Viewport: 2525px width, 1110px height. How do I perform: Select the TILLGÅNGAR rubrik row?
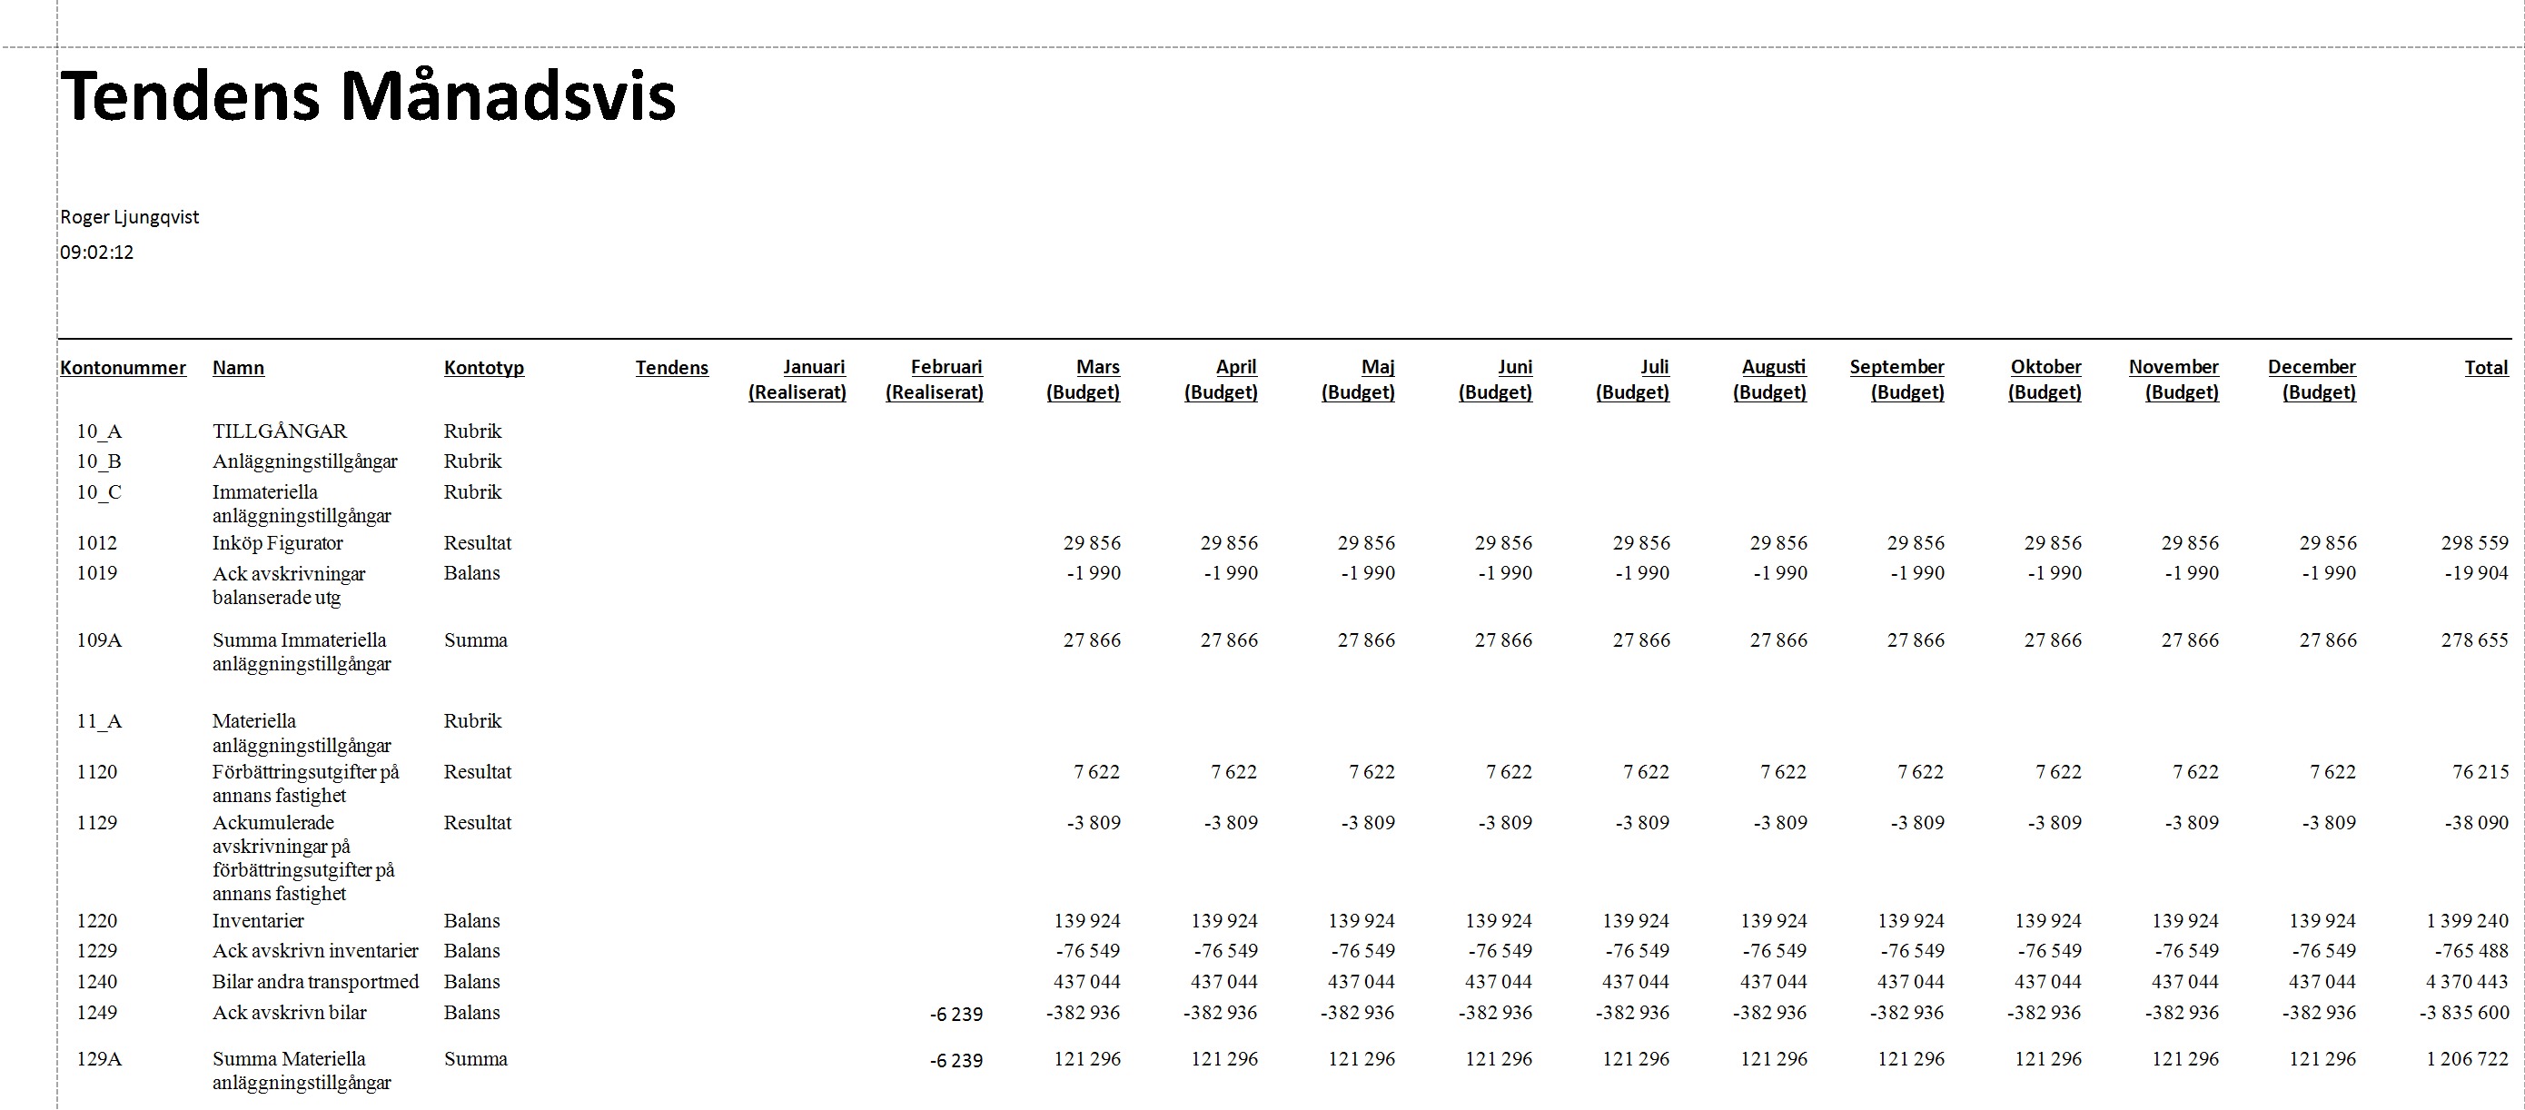pyautogui.click(x=280, y=431)
